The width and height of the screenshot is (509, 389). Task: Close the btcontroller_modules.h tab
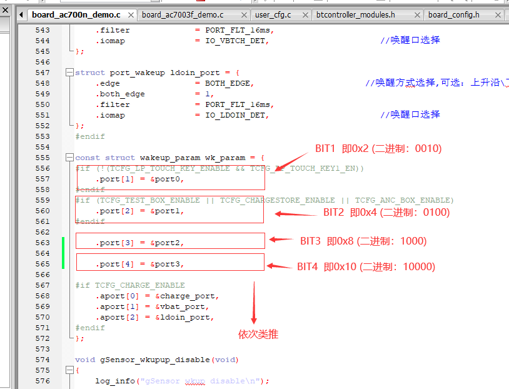418,15
